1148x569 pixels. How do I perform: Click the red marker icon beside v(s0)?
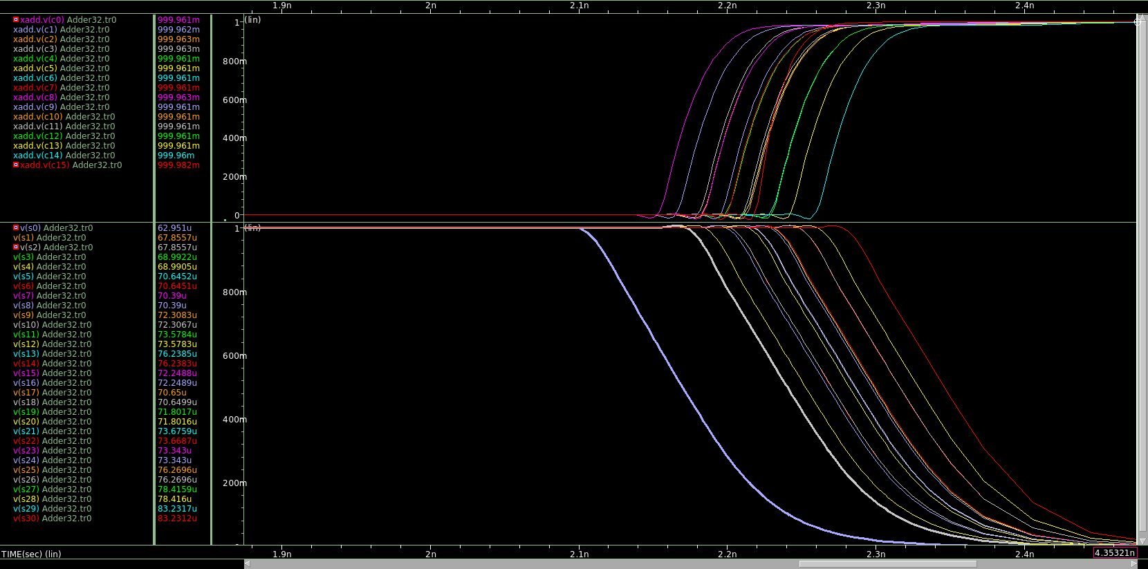(x=16, y=227)
